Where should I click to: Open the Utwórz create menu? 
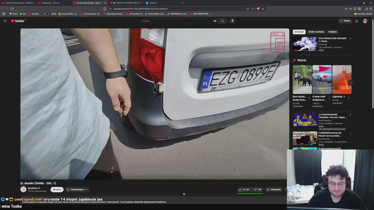[x=345, y=21]
